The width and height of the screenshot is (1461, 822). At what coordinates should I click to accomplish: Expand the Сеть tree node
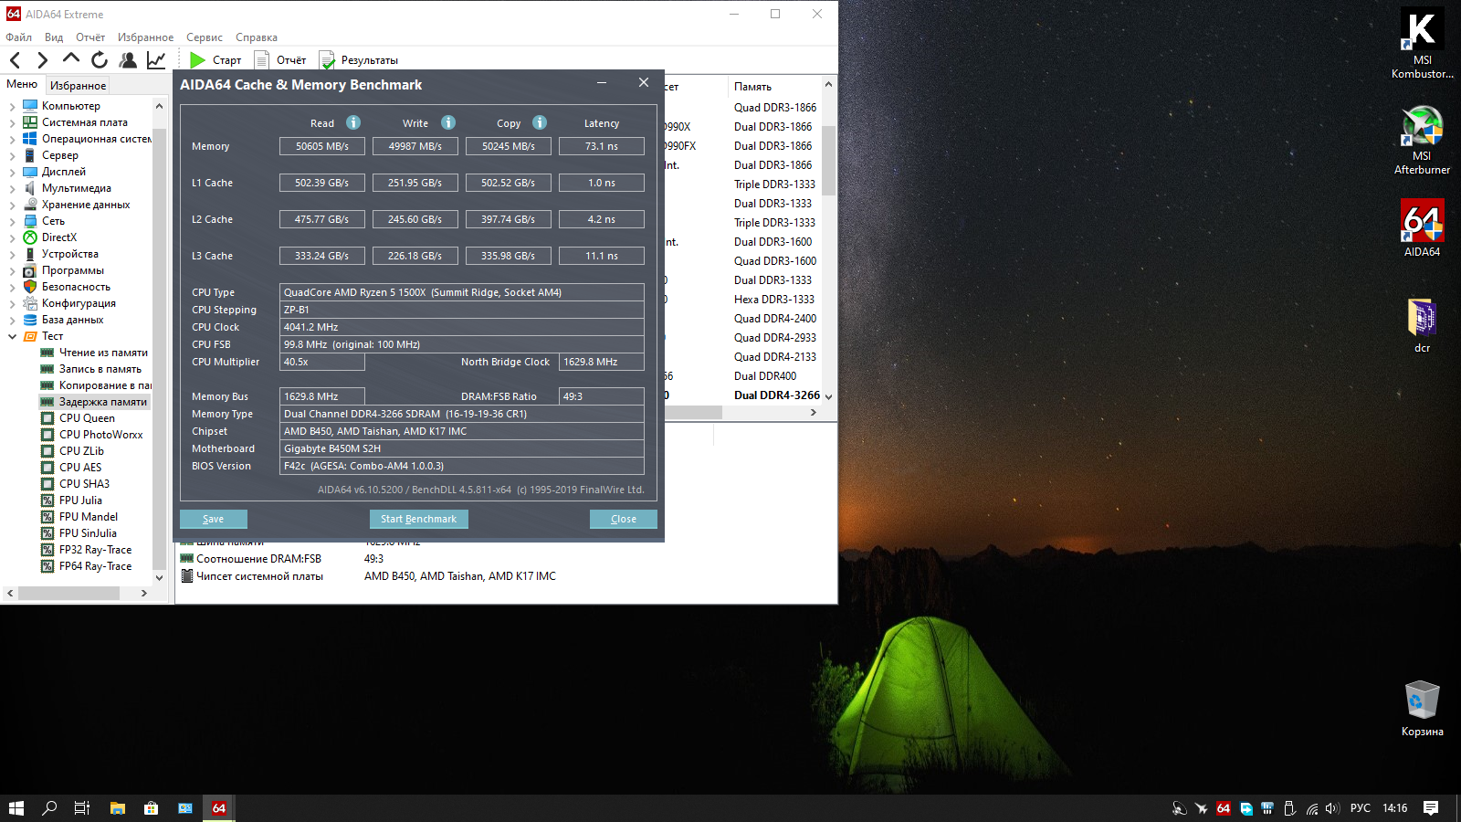pos(13,221)
